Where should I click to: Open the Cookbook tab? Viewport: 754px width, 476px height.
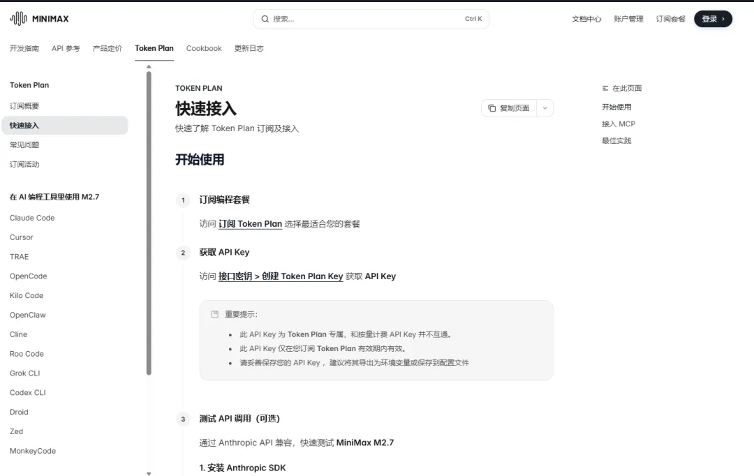point(204,48)
